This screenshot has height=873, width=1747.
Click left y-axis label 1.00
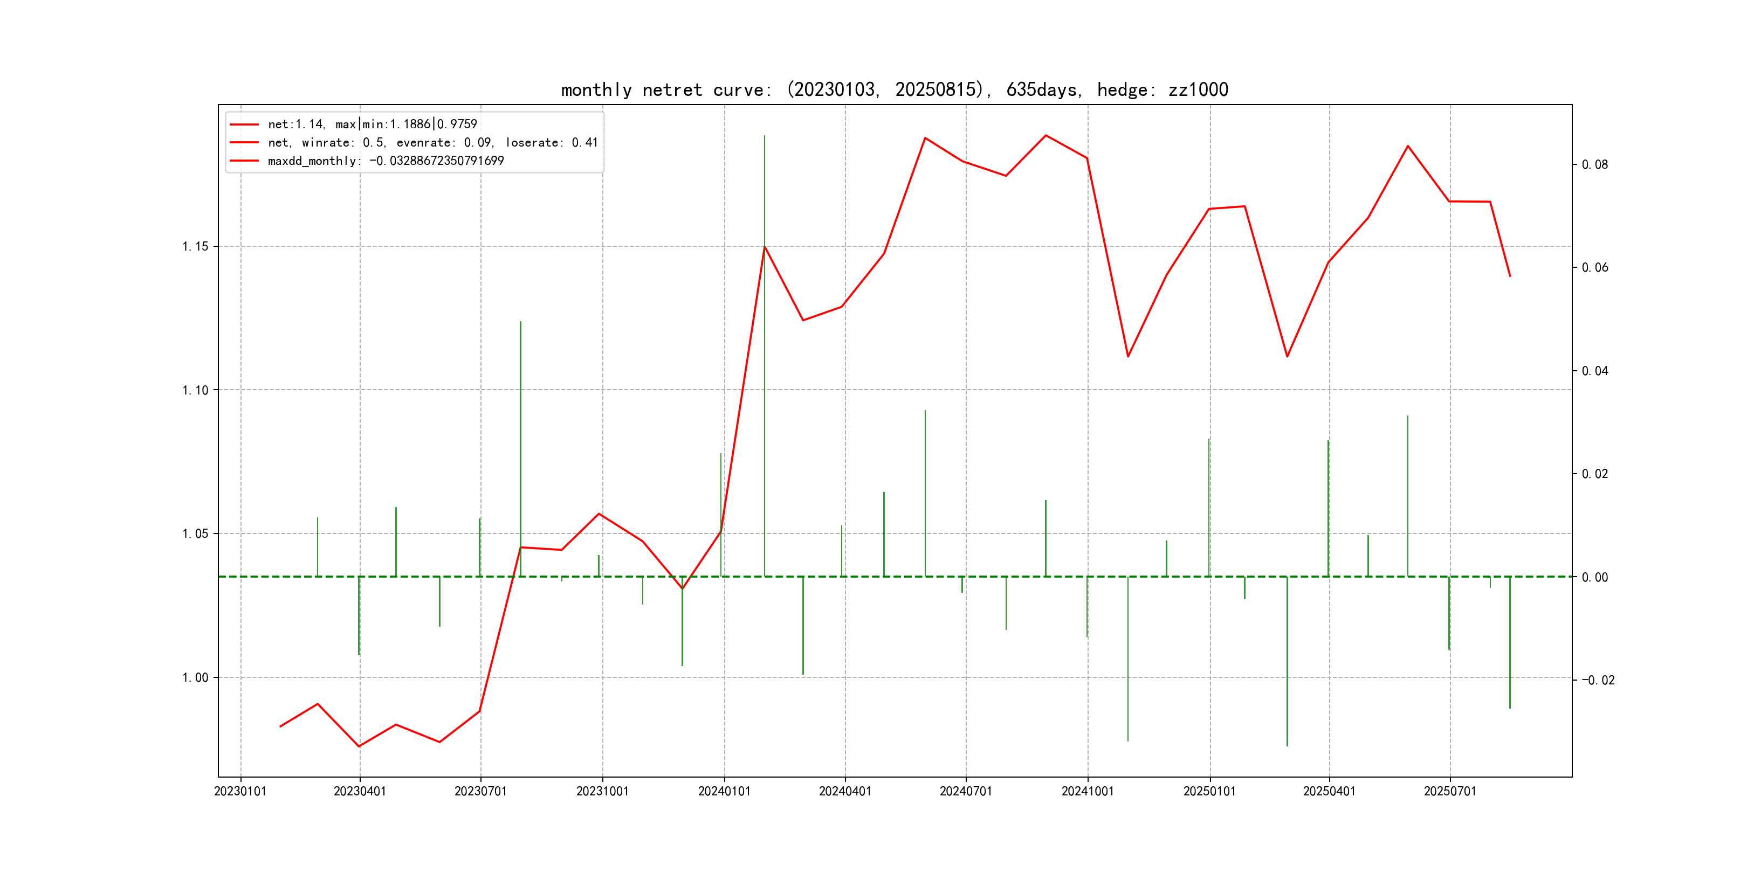click(x=195, y=677)
